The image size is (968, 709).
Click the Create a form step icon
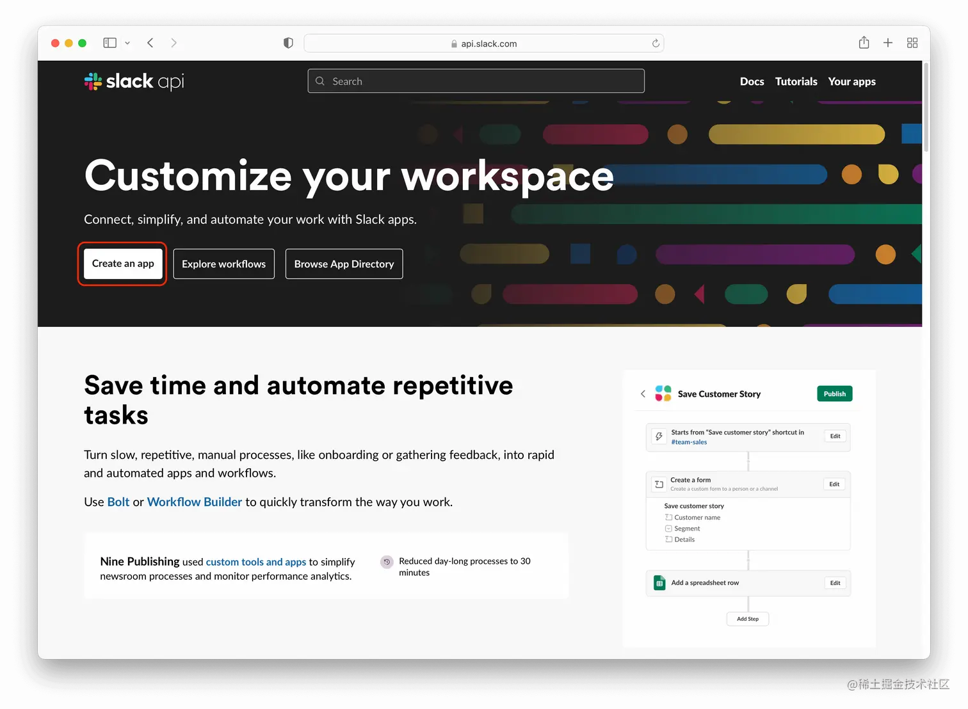(659, 484)
